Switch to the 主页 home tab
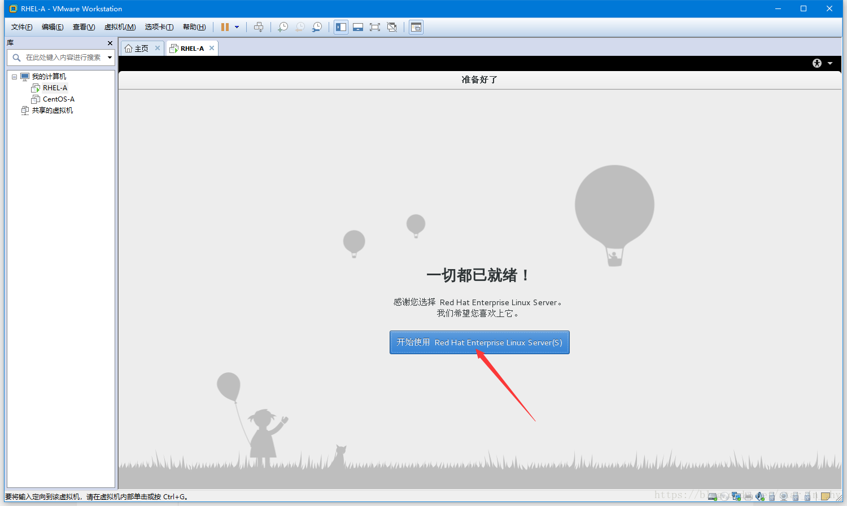Image resolution: width=847 pixels, height=506 pixels. pyautogui.click(x=137, y=49)
